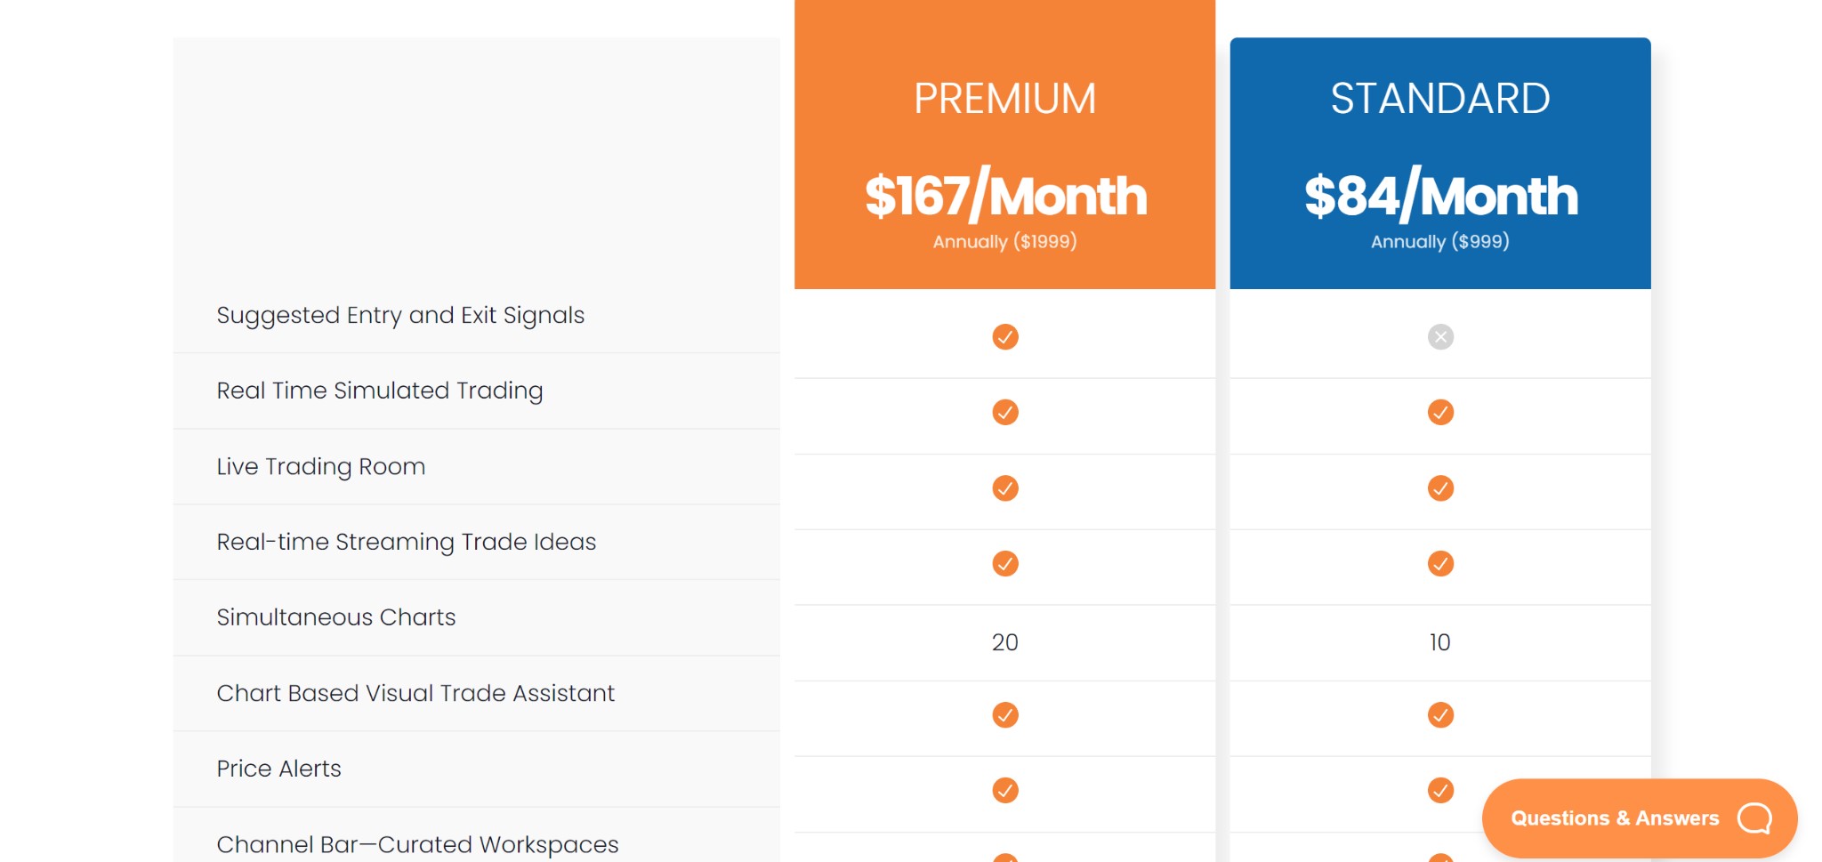Click Standard checkmark for Live Trading Room

pyautogui.click(x=1439, y=488)
